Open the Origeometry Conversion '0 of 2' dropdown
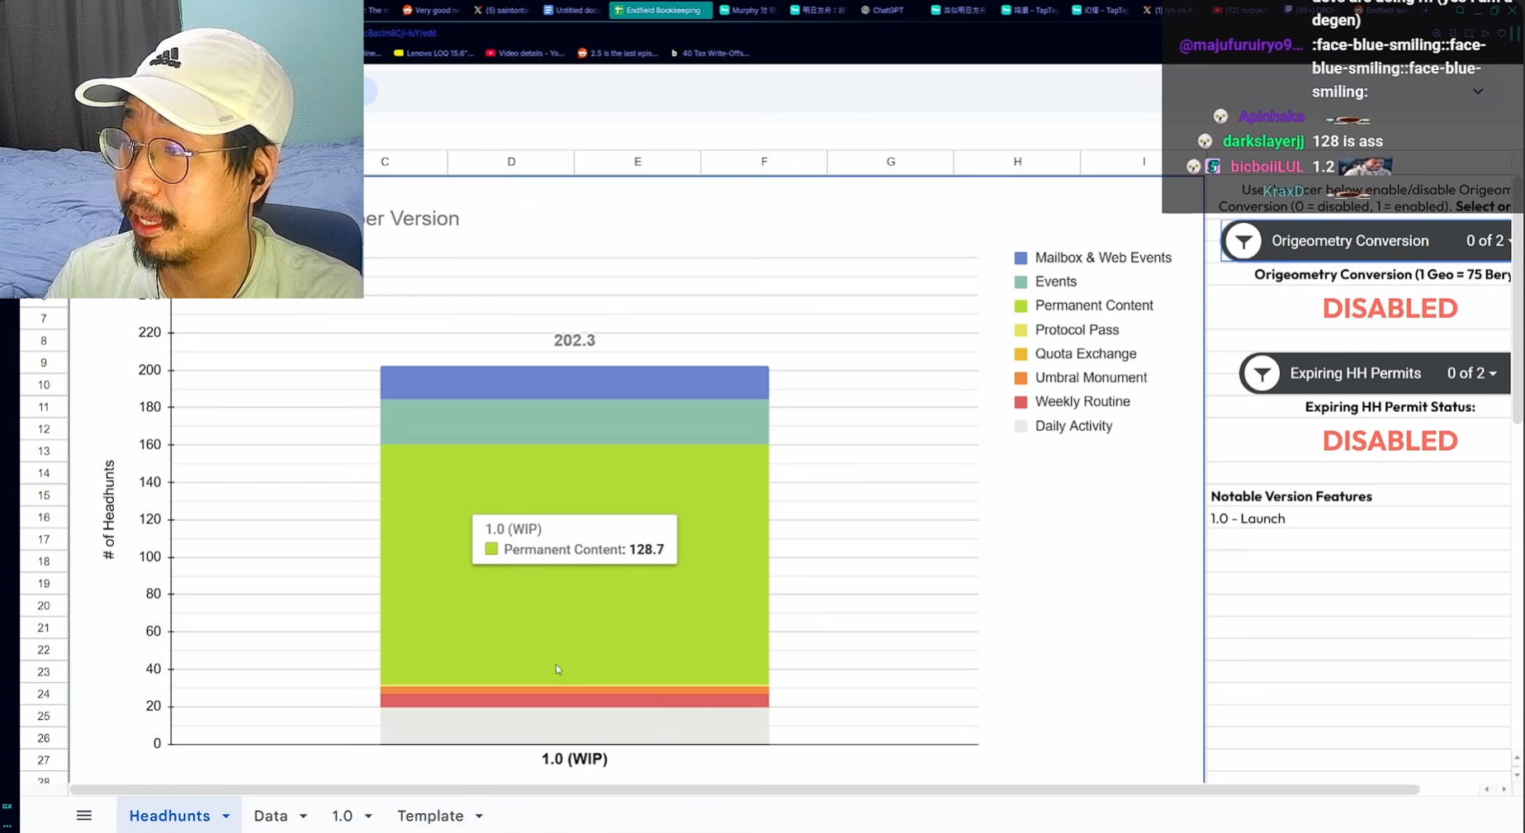The height and width of the screenshot is (833, 1525). (1489, 241)
